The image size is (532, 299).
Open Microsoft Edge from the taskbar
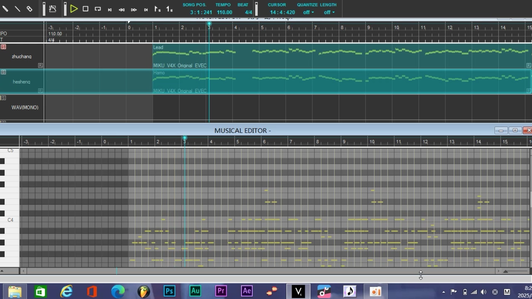[118, 292]
